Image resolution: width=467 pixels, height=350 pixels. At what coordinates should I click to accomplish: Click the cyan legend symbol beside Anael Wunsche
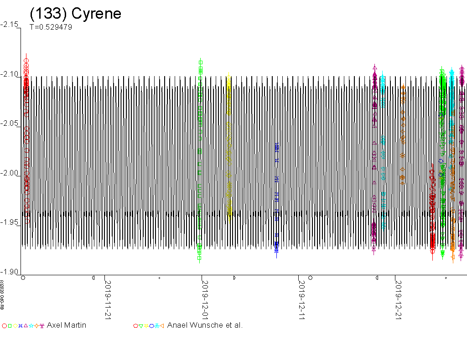(157, 326)
